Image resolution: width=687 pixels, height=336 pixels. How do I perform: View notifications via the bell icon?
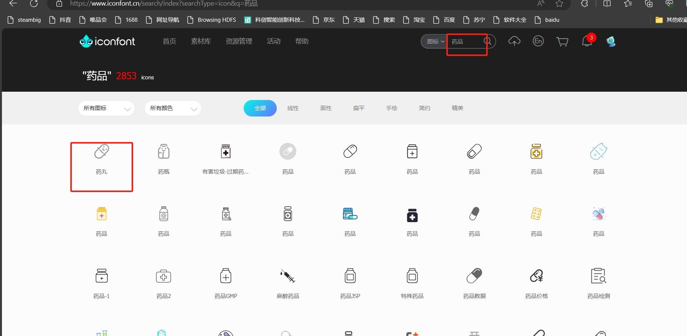(587, 41)
